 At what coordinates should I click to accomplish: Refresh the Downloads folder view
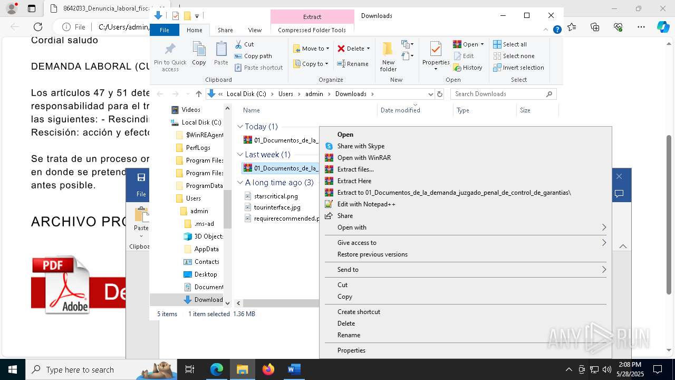(440, 94)
